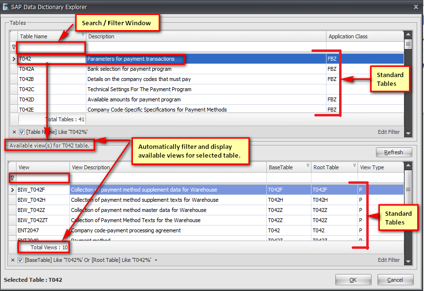Confirm selection with the OK button
The image size is (424, 291).
[x=353, y=280]
